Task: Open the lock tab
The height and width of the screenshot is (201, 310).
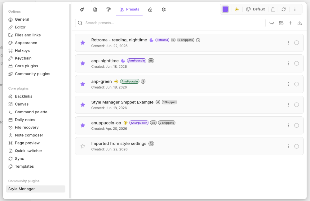Action: pos(150,10)
